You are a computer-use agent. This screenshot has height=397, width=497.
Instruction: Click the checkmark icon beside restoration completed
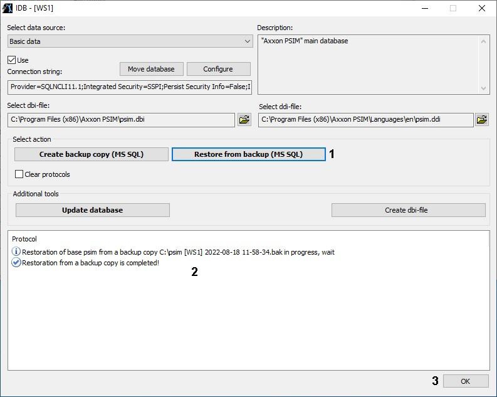pos(16,263)
